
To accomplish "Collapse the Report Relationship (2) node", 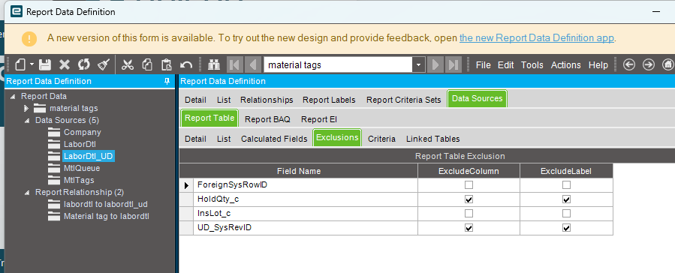I will [27, 192].
